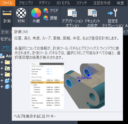Switch to the 検査 ribbon tab
This screenshot has width=128, height=124.
(120, 3)
